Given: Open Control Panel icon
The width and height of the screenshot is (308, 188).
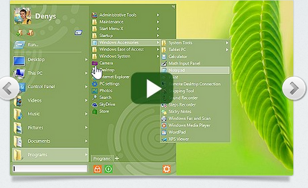Looking at the screenshot, I should click(x=22, y=87).
